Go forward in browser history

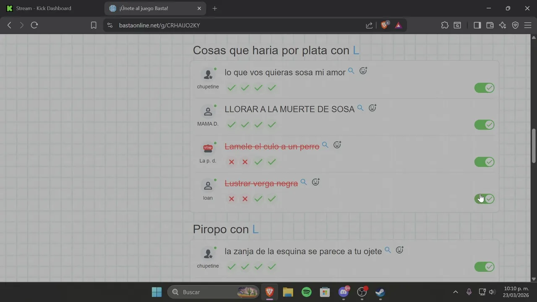tap(22, 25)
